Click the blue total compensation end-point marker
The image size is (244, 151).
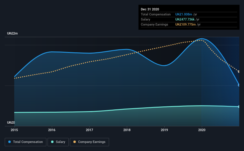(x=239, y=85)
